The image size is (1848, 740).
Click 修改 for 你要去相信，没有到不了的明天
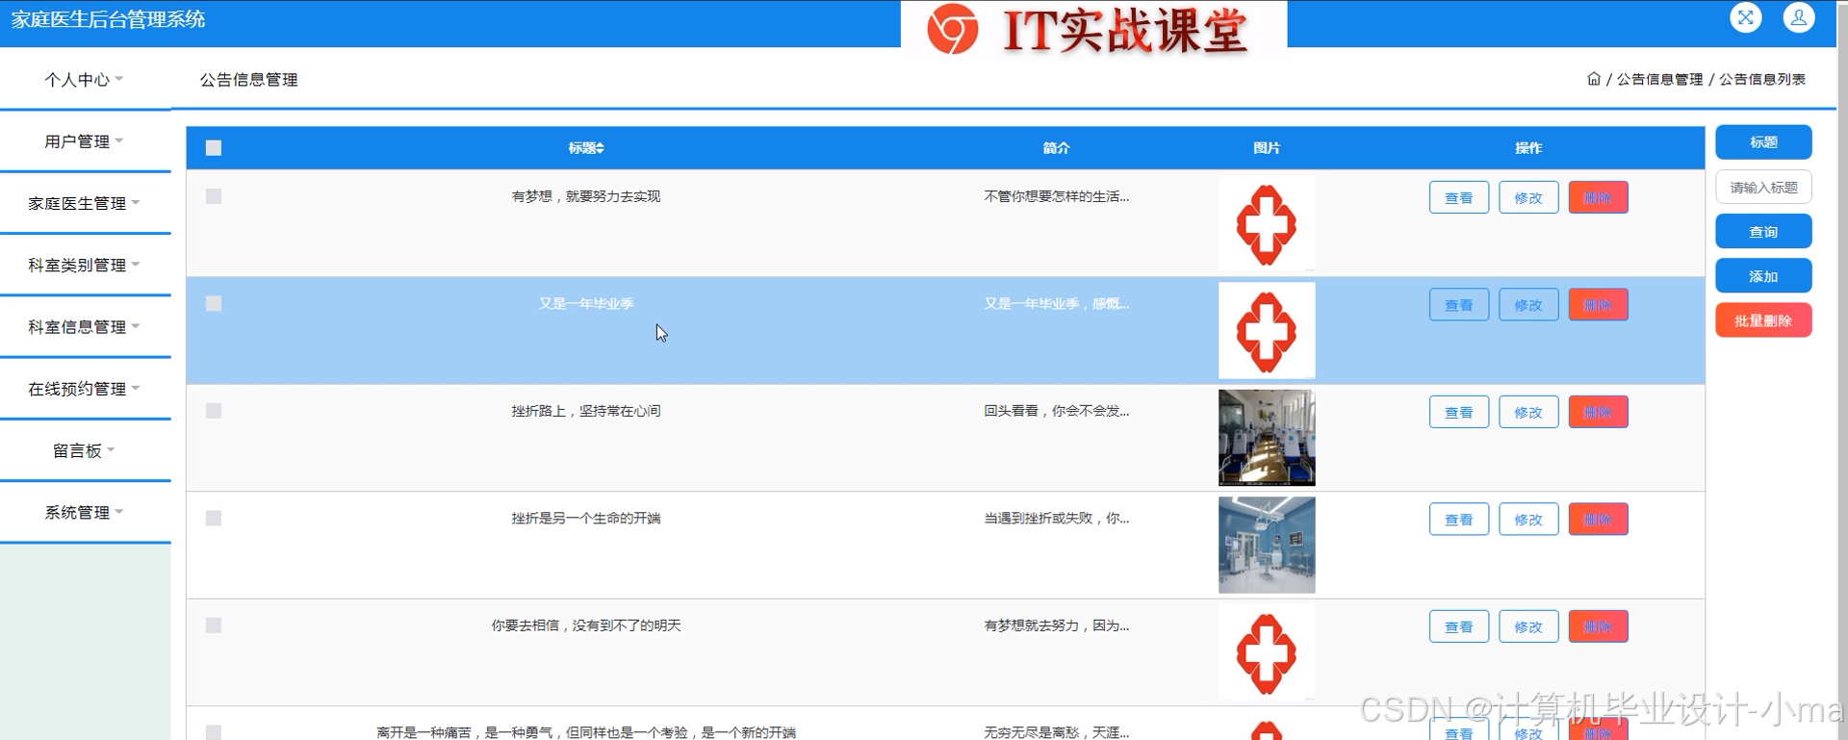[1528, 626]
